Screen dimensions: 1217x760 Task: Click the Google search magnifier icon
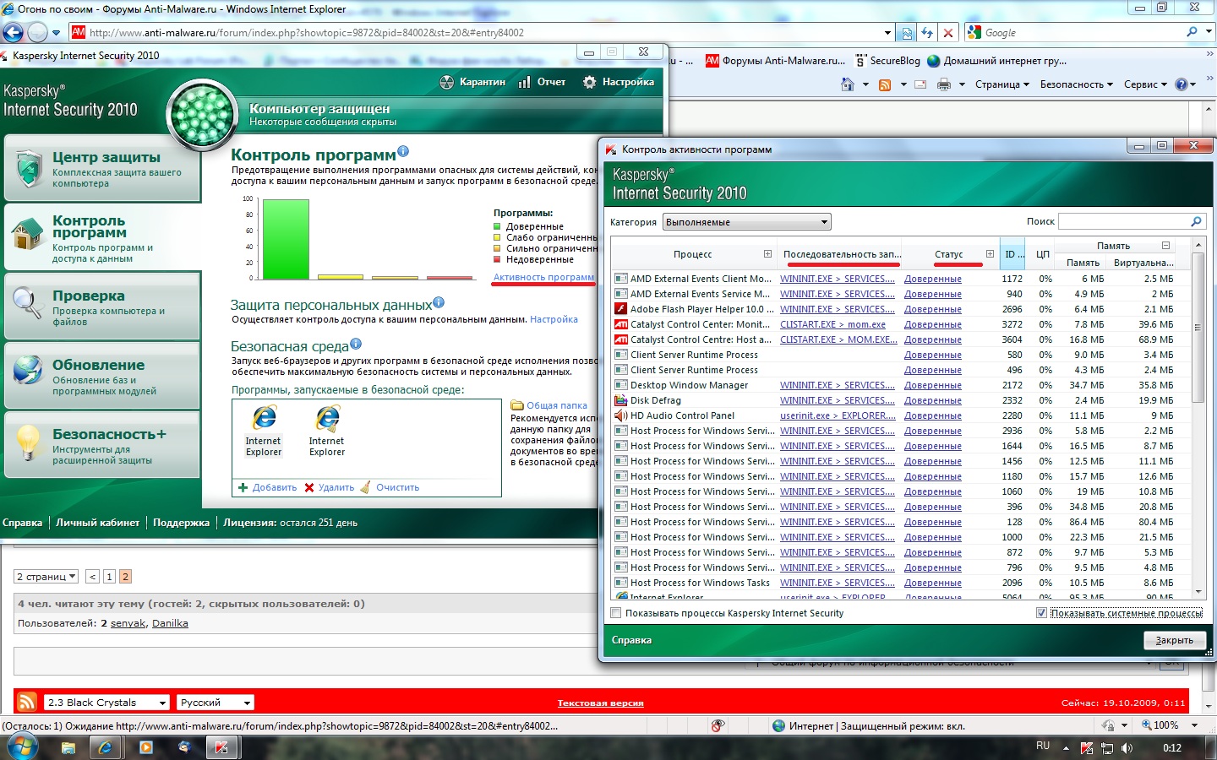pyautogui.click(x=1192, y=32)
